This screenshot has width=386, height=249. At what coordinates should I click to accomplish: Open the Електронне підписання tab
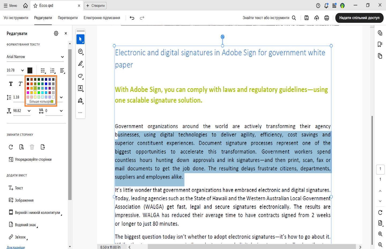pyautogui.click(x=102, y=18)
